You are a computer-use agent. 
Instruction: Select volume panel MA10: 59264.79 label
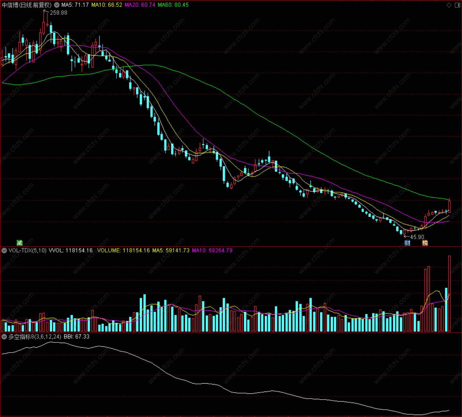click(212, 251)
